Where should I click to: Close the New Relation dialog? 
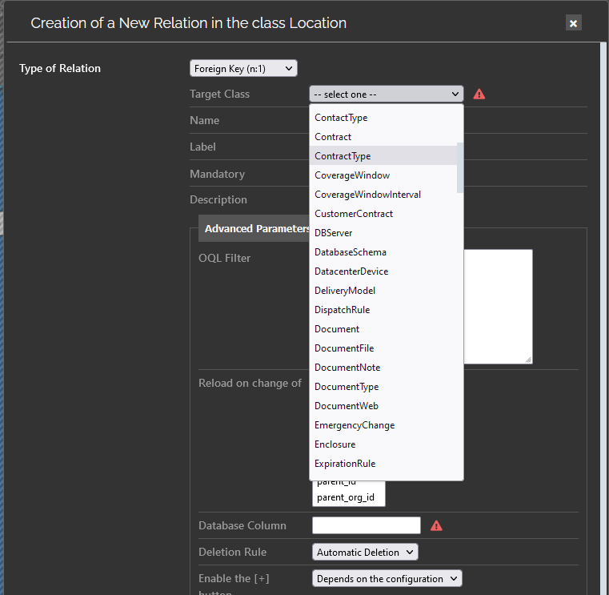[x=573, y=23]
